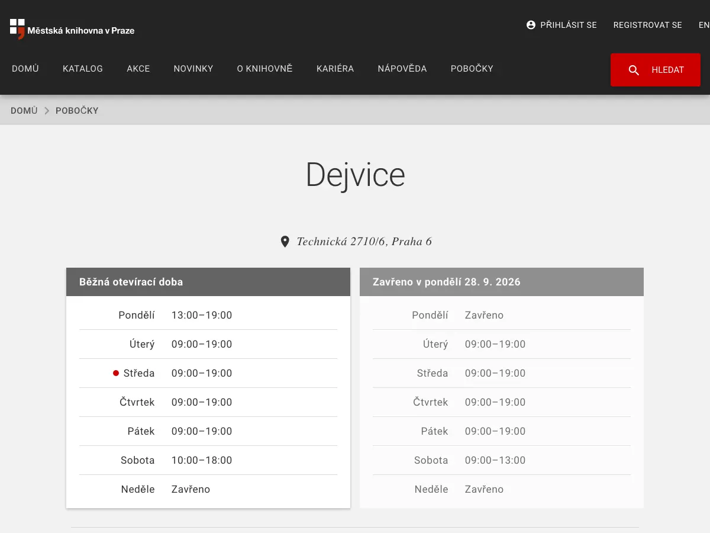Open Kariéra page
The height and width of the screenshot is (533, 710).
[335, 69]
